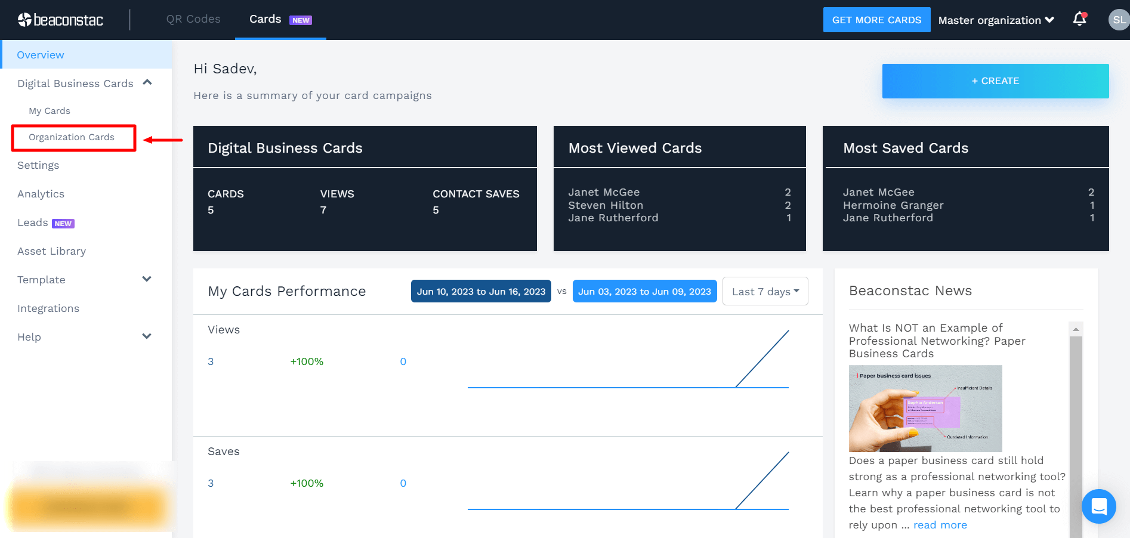
Task: Open the live chat support bubble
Action: (x=1098, y=506)
